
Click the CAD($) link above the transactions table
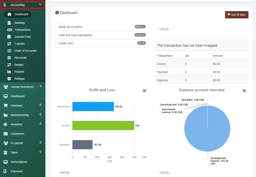[x=164, y=29]
